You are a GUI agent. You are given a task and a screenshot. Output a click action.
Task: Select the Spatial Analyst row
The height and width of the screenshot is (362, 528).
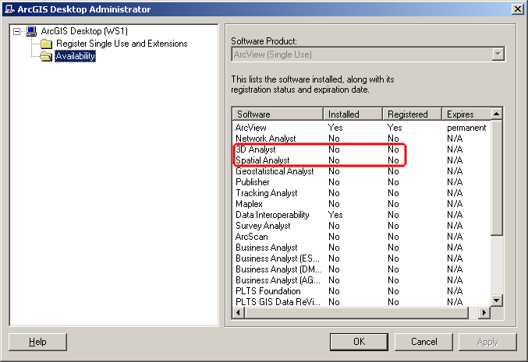point(362,160)
